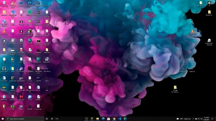Open Cortana from the taskbar circle
The height and width of the screenshot is (121, 216).
[47, 119]
